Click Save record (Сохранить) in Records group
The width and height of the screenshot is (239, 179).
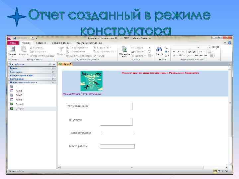coord(139,52)
